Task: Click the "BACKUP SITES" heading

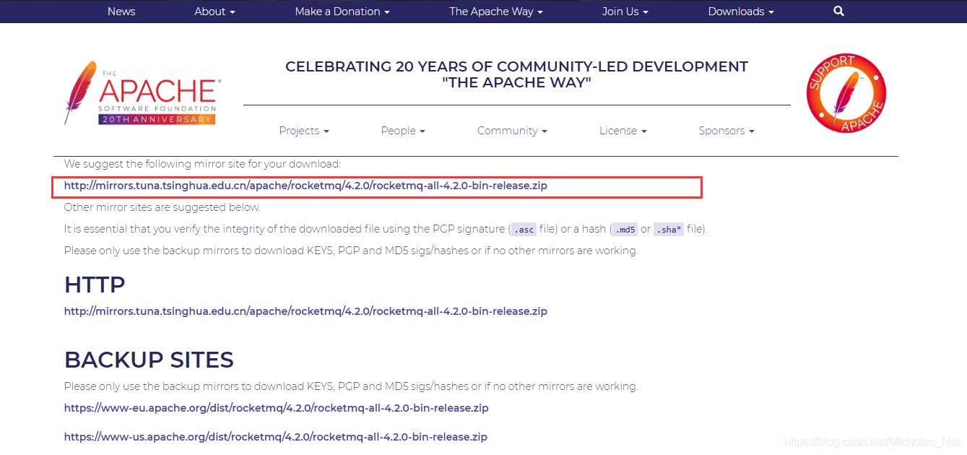Action: [x=149, y=360]
